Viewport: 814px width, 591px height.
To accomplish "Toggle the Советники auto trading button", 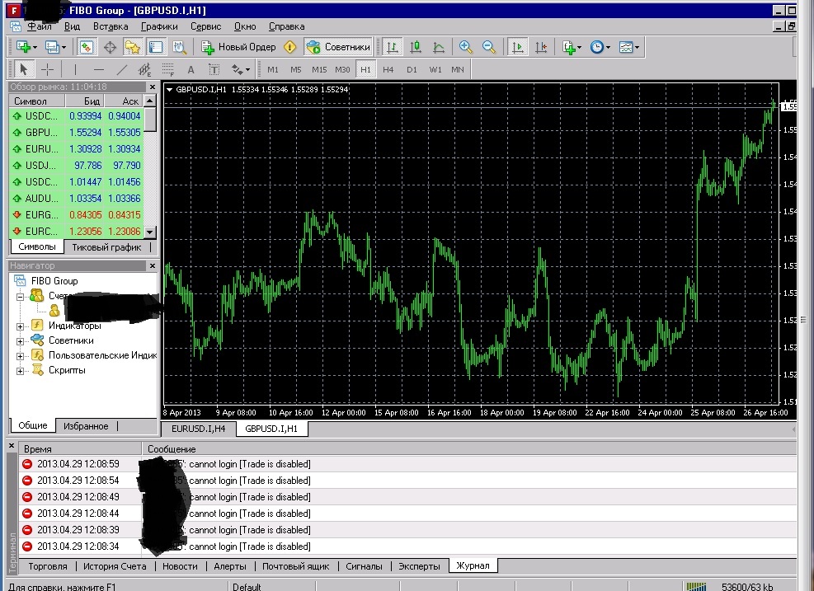I will [x=338, y=47].
